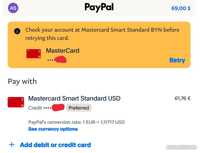Click the Credit masked card number
The image size is (202, 153).
coord(46,108)
